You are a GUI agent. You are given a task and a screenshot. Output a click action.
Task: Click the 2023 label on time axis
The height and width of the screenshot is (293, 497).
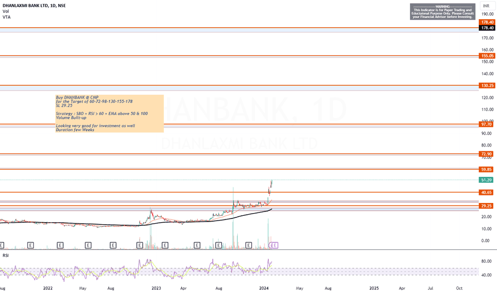point(156,288)
